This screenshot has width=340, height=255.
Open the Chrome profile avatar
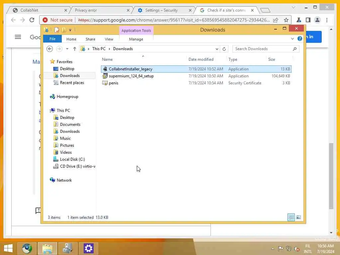point(317,20)
